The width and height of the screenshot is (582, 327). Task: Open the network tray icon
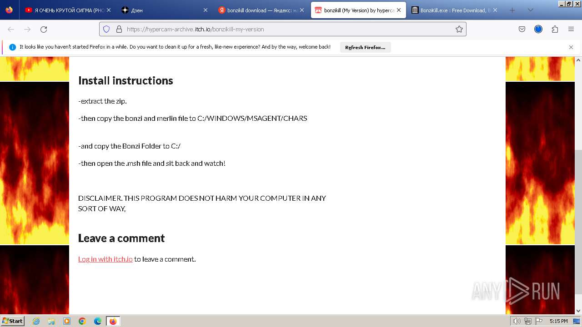pyautogui.click(x=528, y=321)
